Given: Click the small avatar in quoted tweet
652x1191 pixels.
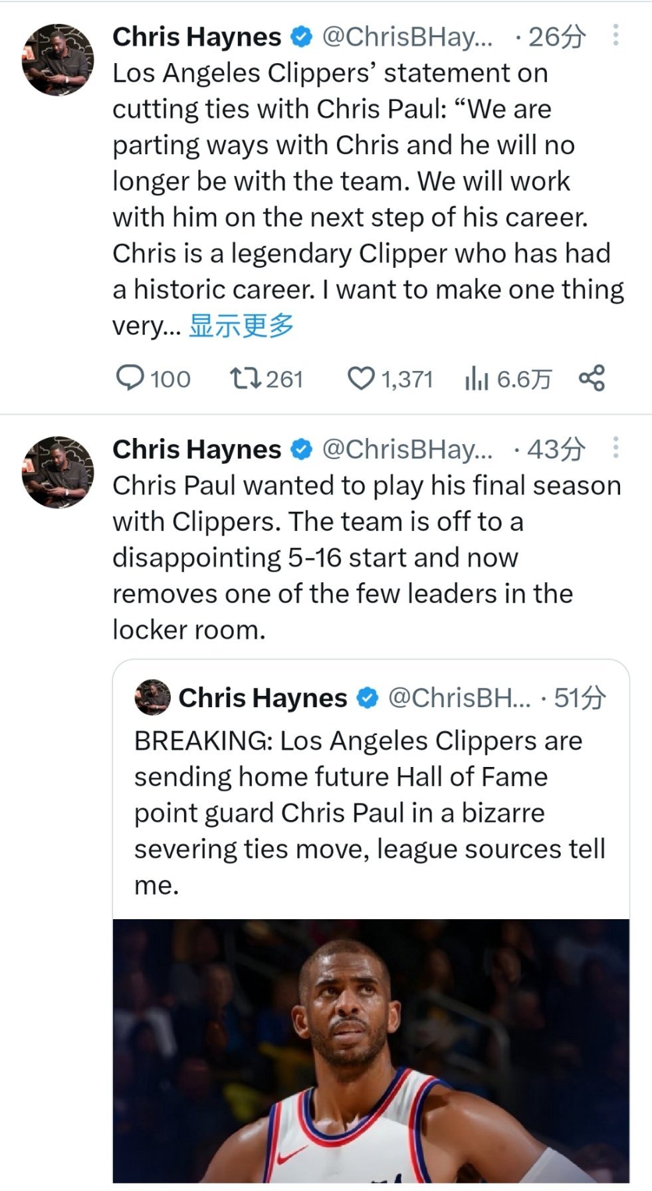Looking at the screenshot, I should tap(153, 697).
